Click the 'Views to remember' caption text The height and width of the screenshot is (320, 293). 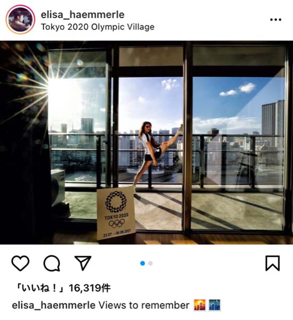coord(144,305)
